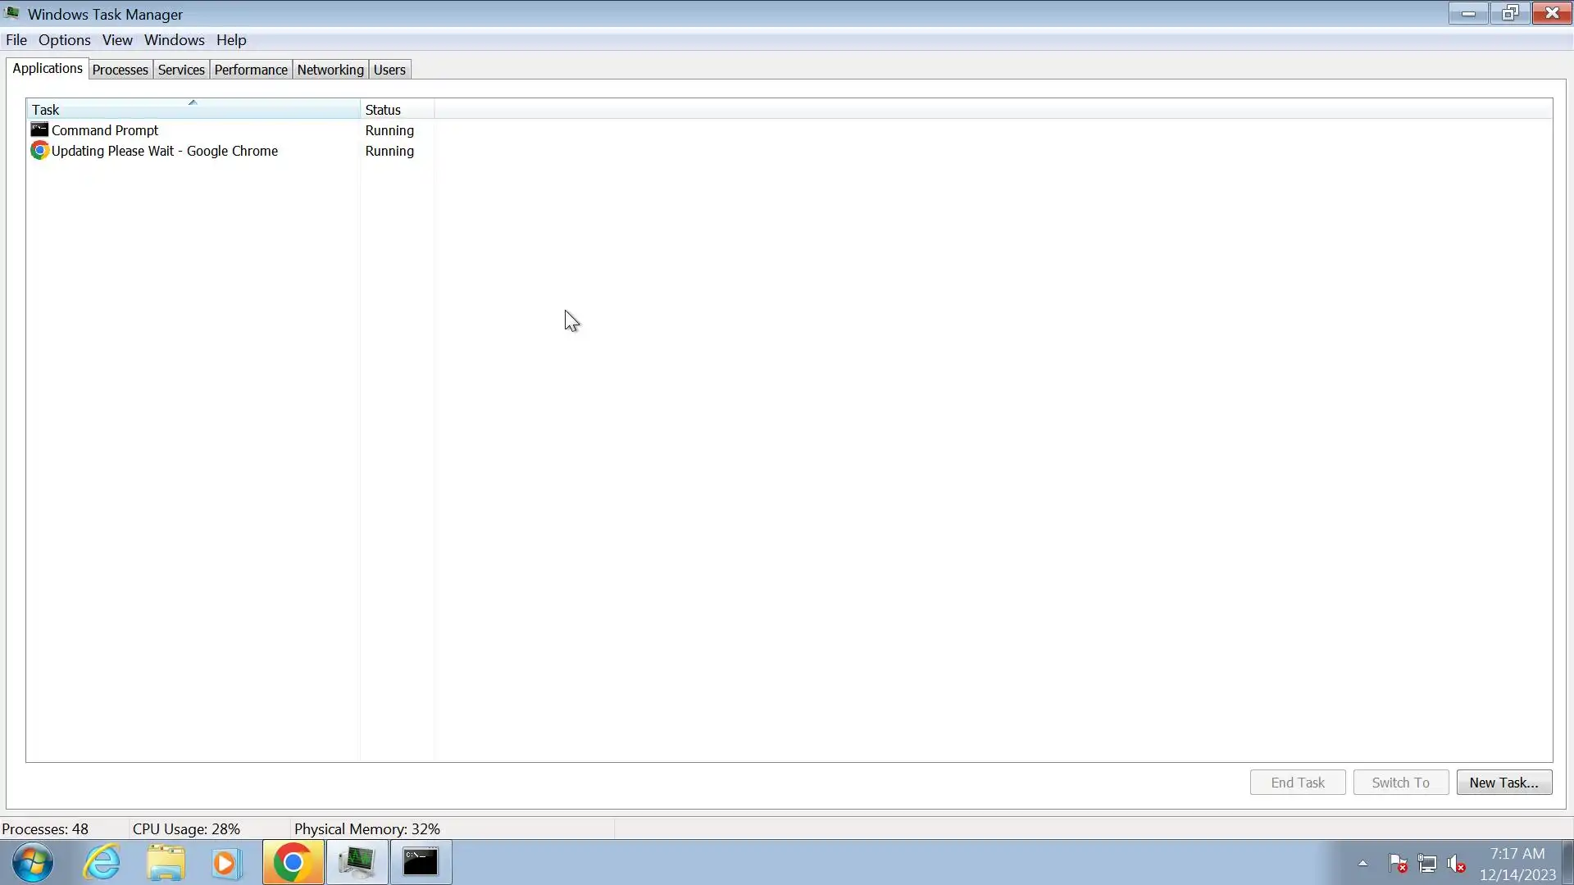The image size is (1574, 885).
Task: Open the Windows Start orb
Action: pos(33,863)
